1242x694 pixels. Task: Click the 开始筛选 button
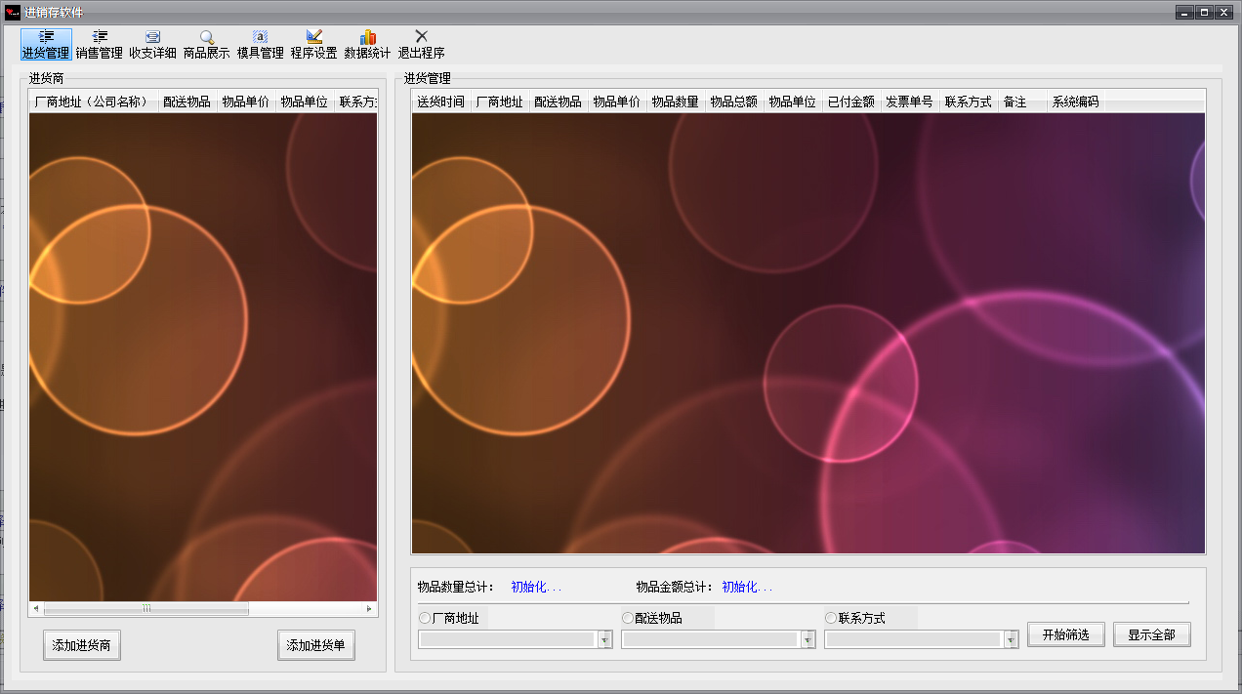1065,634
